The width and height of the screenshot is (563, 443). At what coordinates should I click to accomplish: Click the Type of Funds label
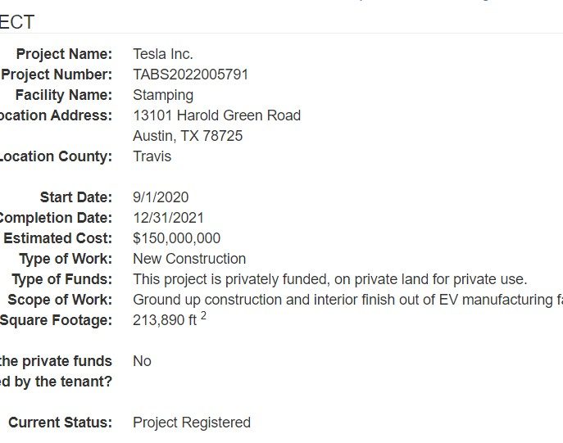tap(62, 280)
